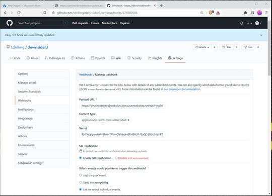
Task: Click the browser back arrow
Action: (5, 13)
